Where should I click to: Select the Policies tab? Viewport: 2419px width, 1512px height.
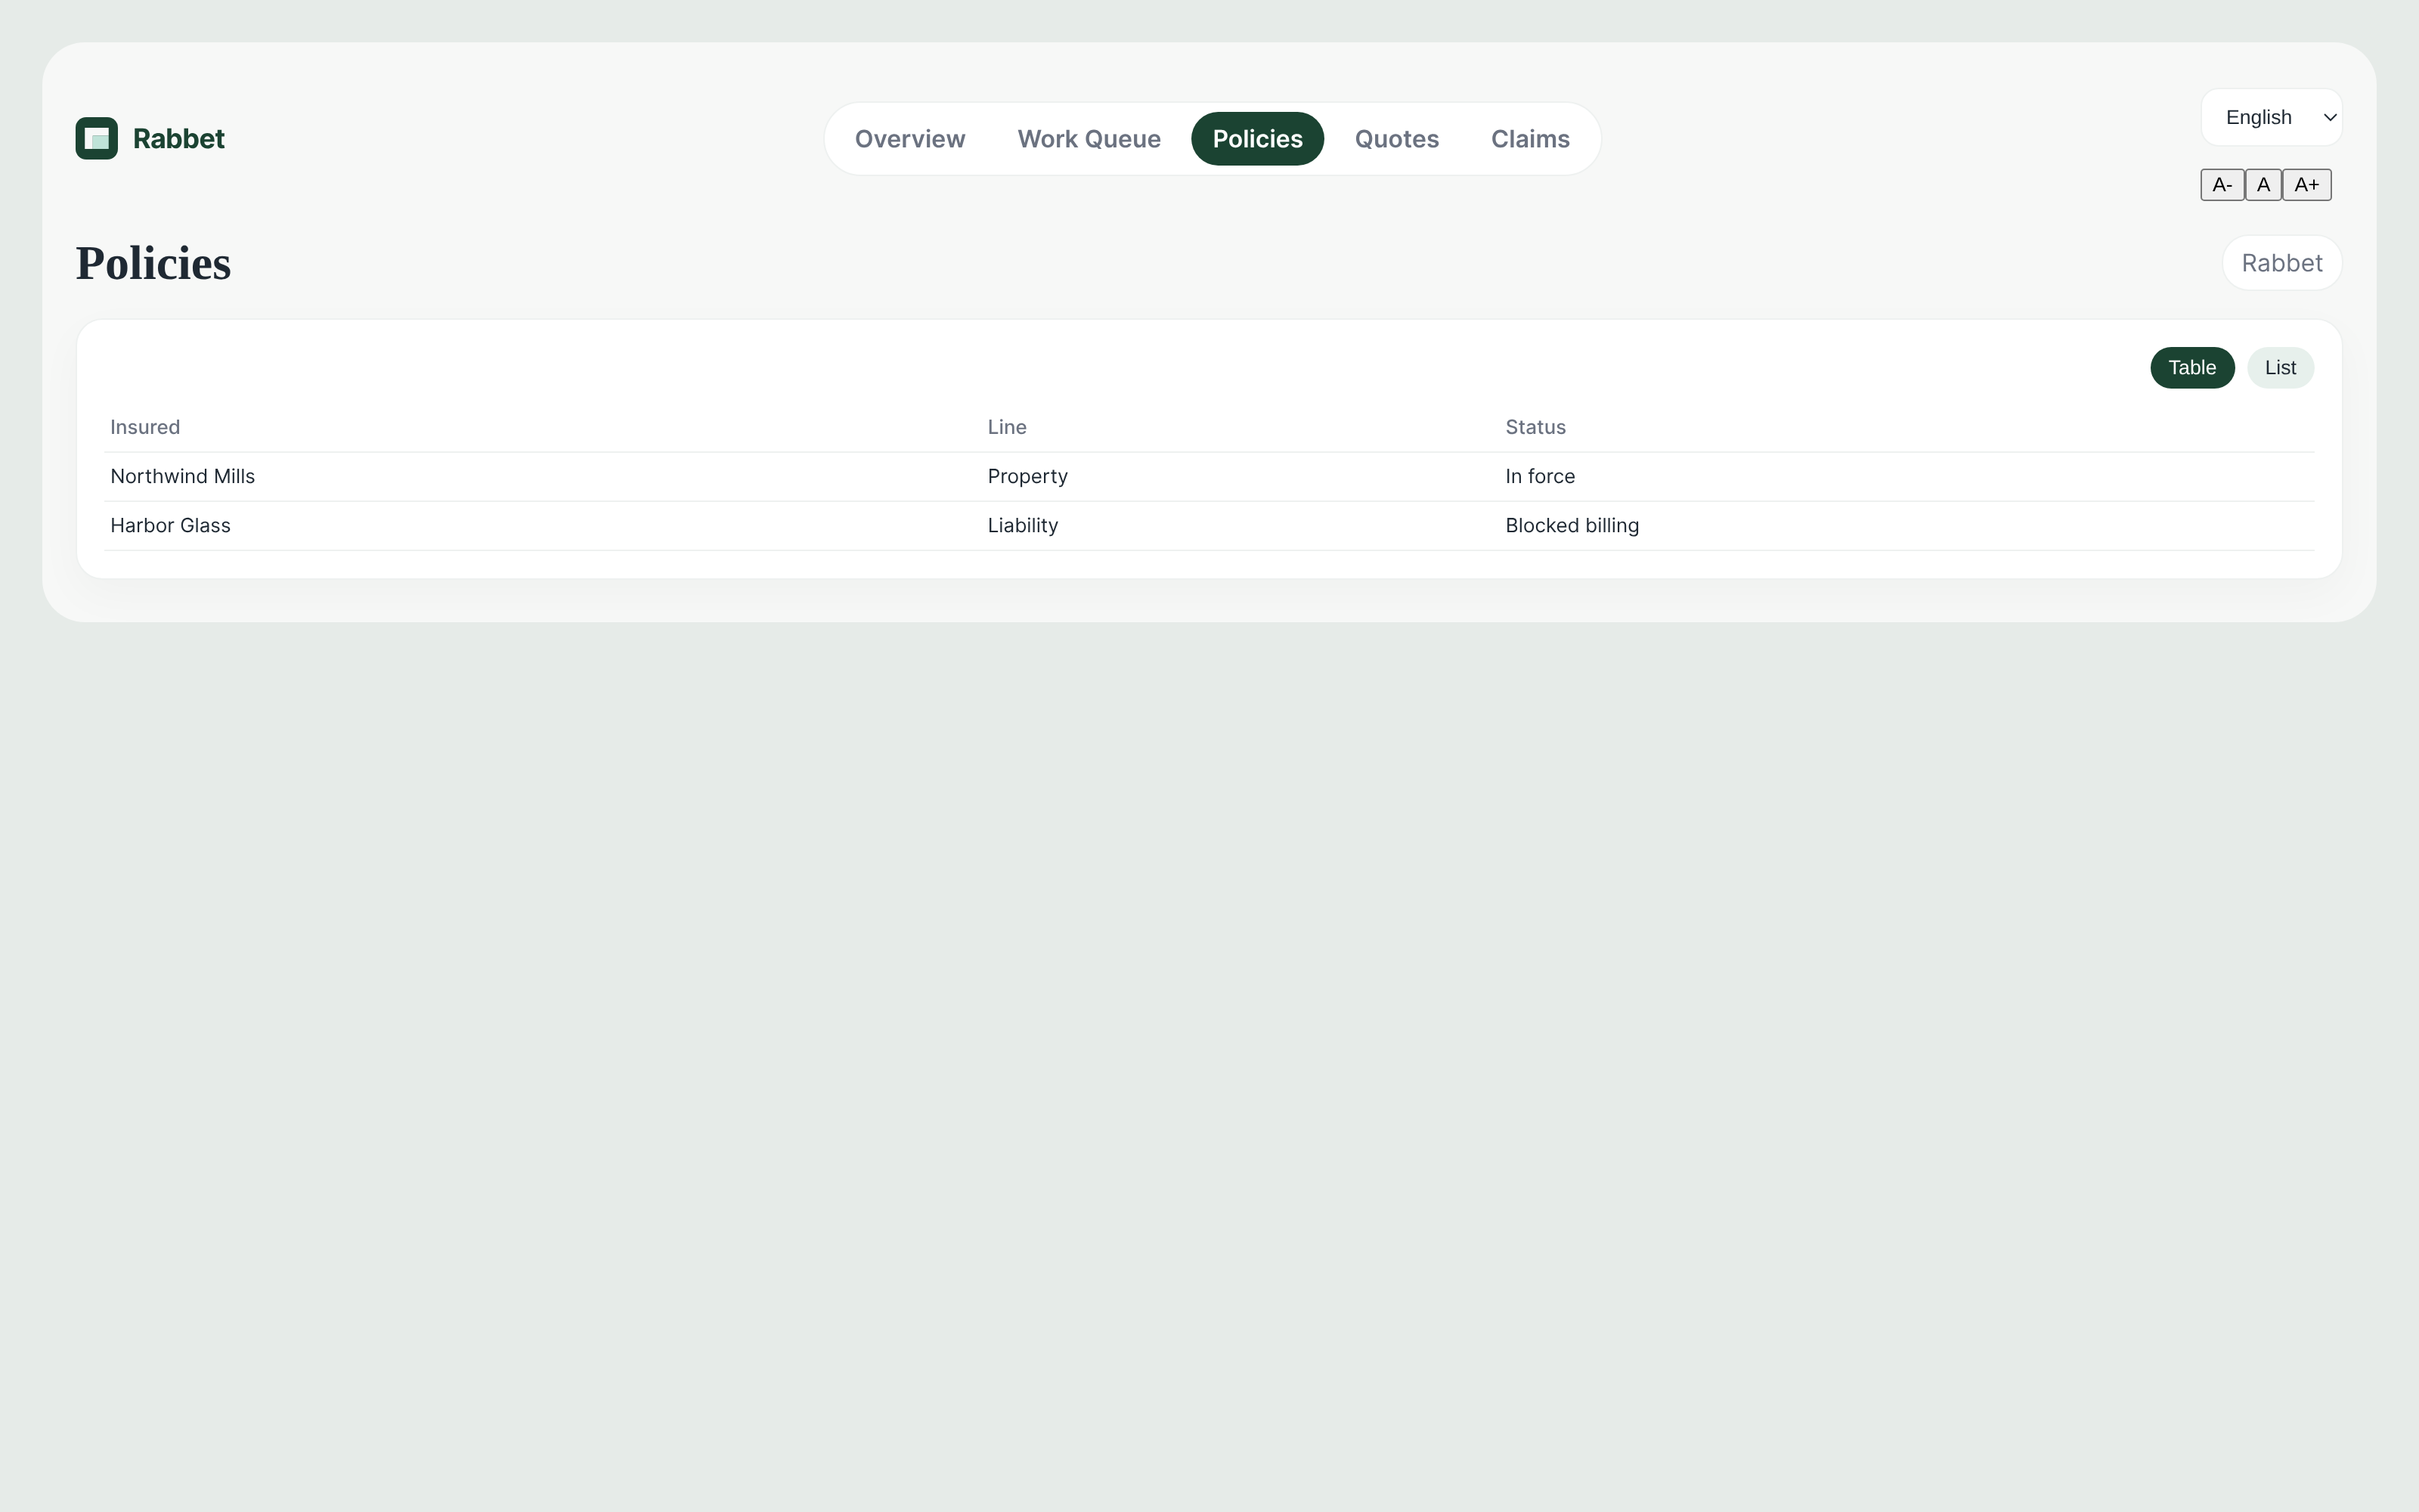tap(1257, 139)
